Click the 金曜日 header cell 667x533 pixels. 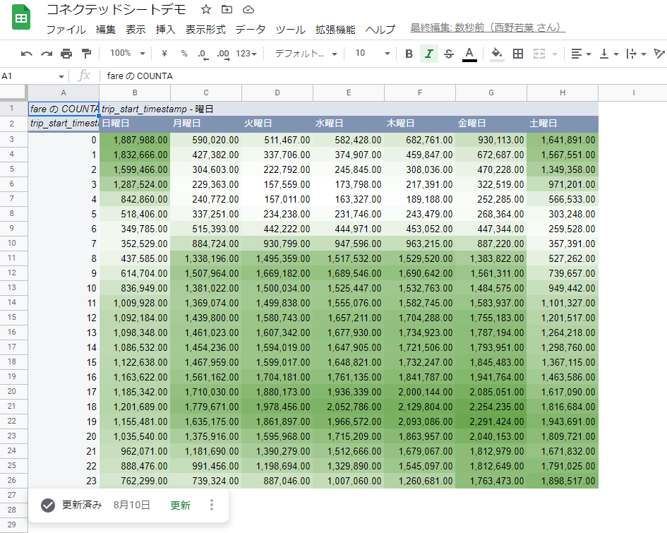pyautogui.click(x=491, y=124)
